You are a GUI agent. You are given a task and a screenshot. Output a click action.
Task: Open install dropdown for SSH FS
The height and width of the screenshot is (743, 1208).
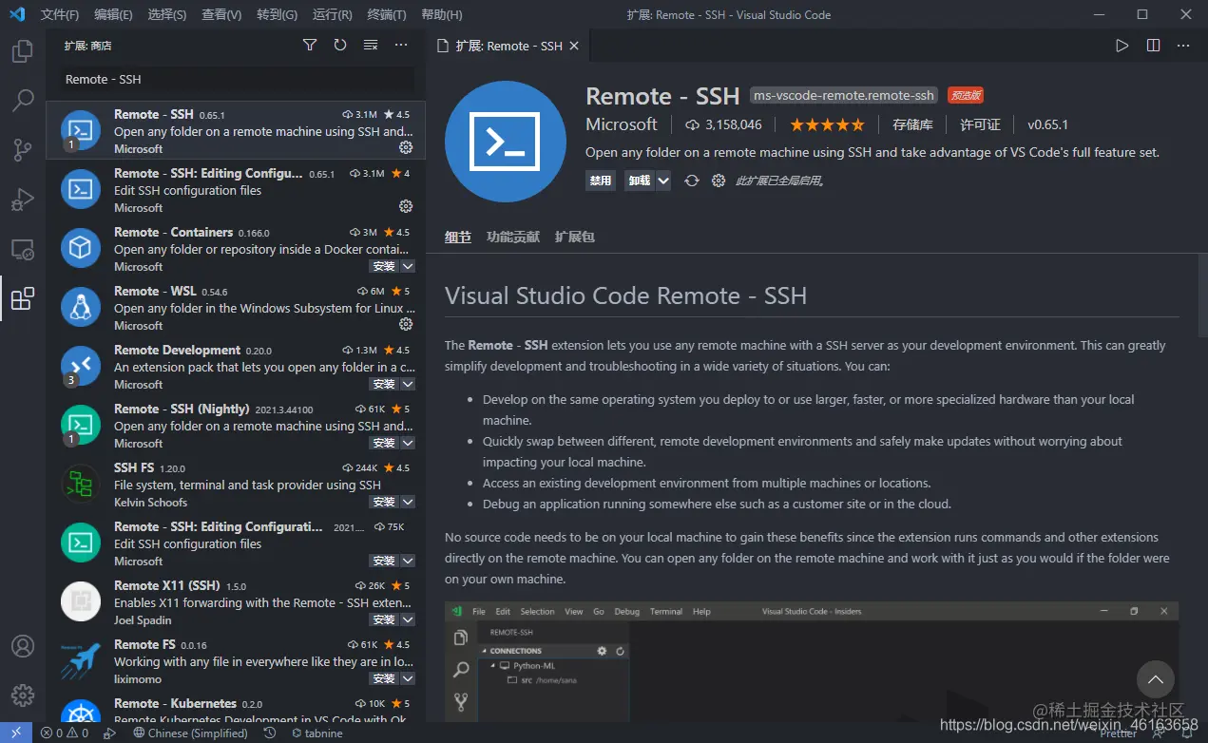408,502
